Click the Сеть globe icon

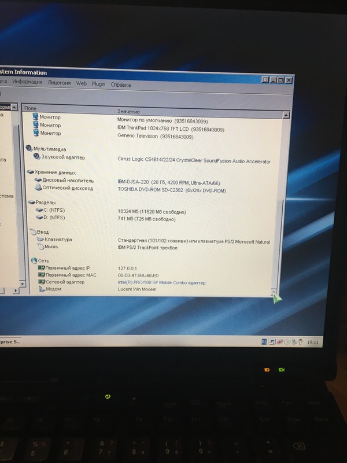pyautogui.click(x=34, y=261)
